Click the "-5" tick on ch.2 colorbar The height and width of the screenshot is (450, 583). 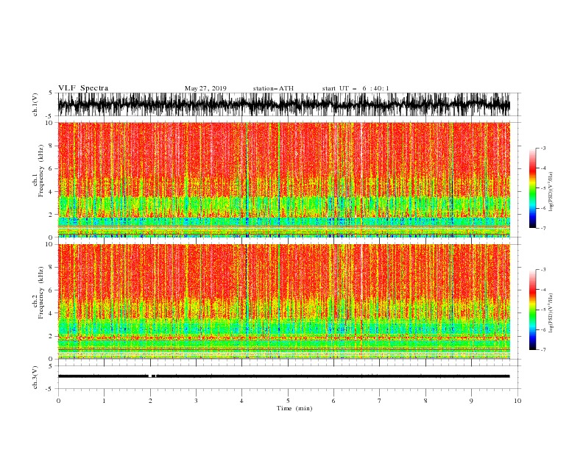(543, 310)
